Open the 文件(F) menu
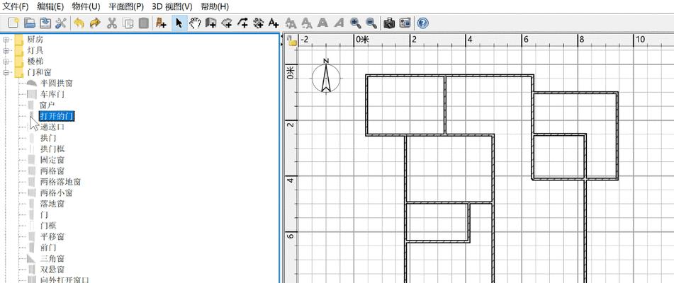 pyautogui.click(x=16, y=6)
